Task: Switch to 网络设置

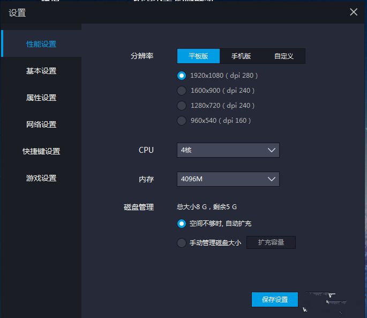Action: coord(41,124)
